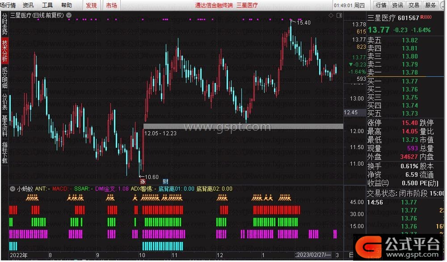
Task: Click the 底背离01: 0.00 label
Action: click(176, 188)
